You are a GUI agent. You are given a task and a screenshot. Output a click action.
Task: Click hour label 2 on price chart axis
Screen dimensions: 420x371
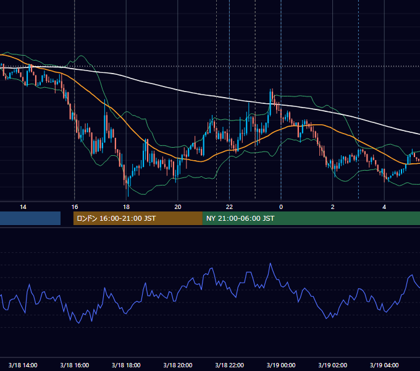[333, 207]
